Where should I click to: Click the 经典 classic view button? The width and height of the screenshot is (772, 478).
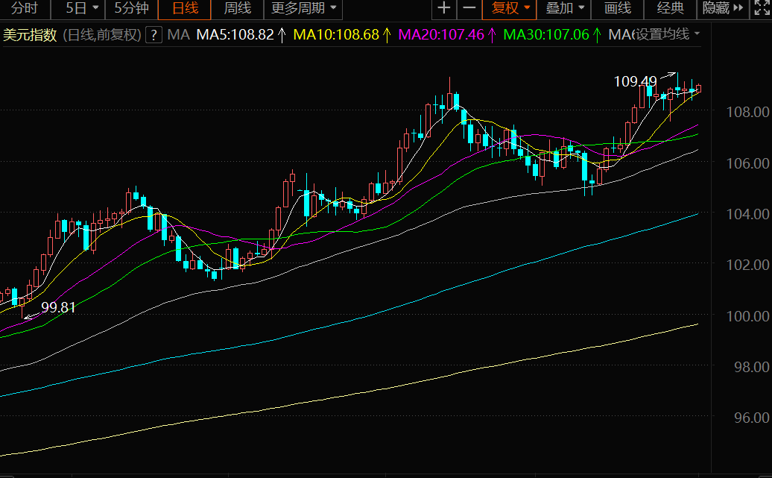[671, 9]
